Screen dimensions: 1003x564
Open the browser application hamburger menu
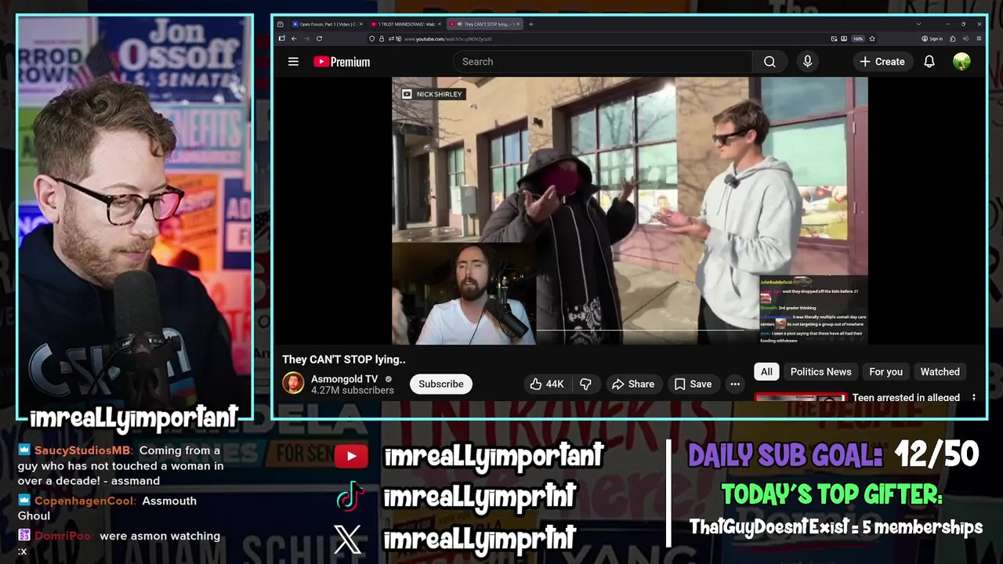[979, 38]
